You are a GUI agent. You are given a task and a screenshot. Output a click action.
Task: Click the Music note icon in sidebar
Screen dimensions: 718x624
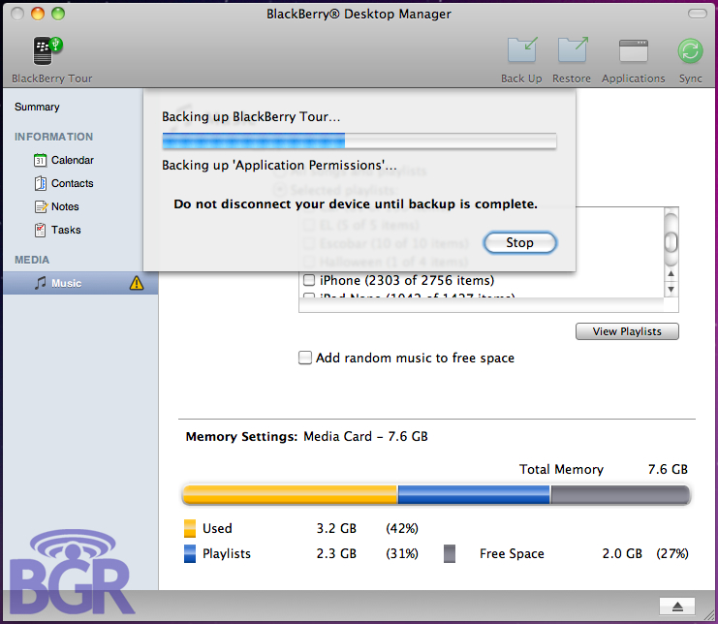pyautogui.click(x=41, y=283)
